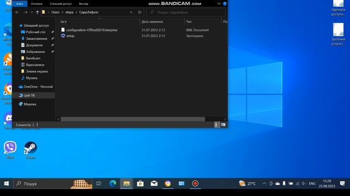Open the address bar history dropdown
The height and width of the screenshot is (196, 350).
(x=131, y=12)
